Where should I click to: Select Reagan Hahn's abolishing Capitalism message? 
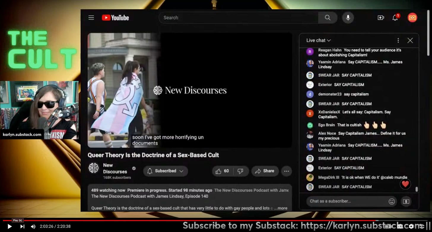360,52
